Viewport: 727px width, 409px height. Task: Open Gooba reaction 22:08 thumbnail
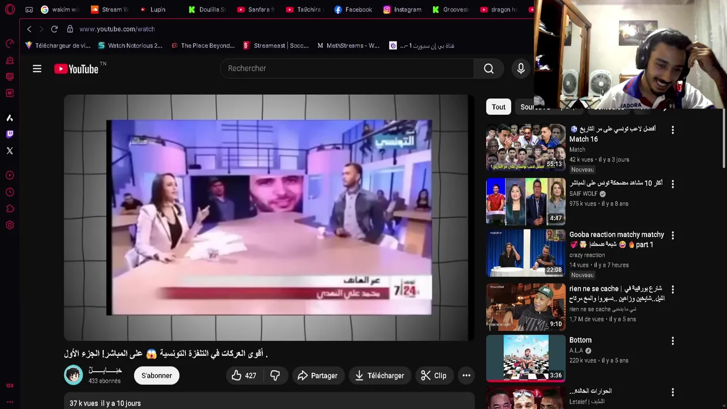pyautogui.click(x=526, y=253)
